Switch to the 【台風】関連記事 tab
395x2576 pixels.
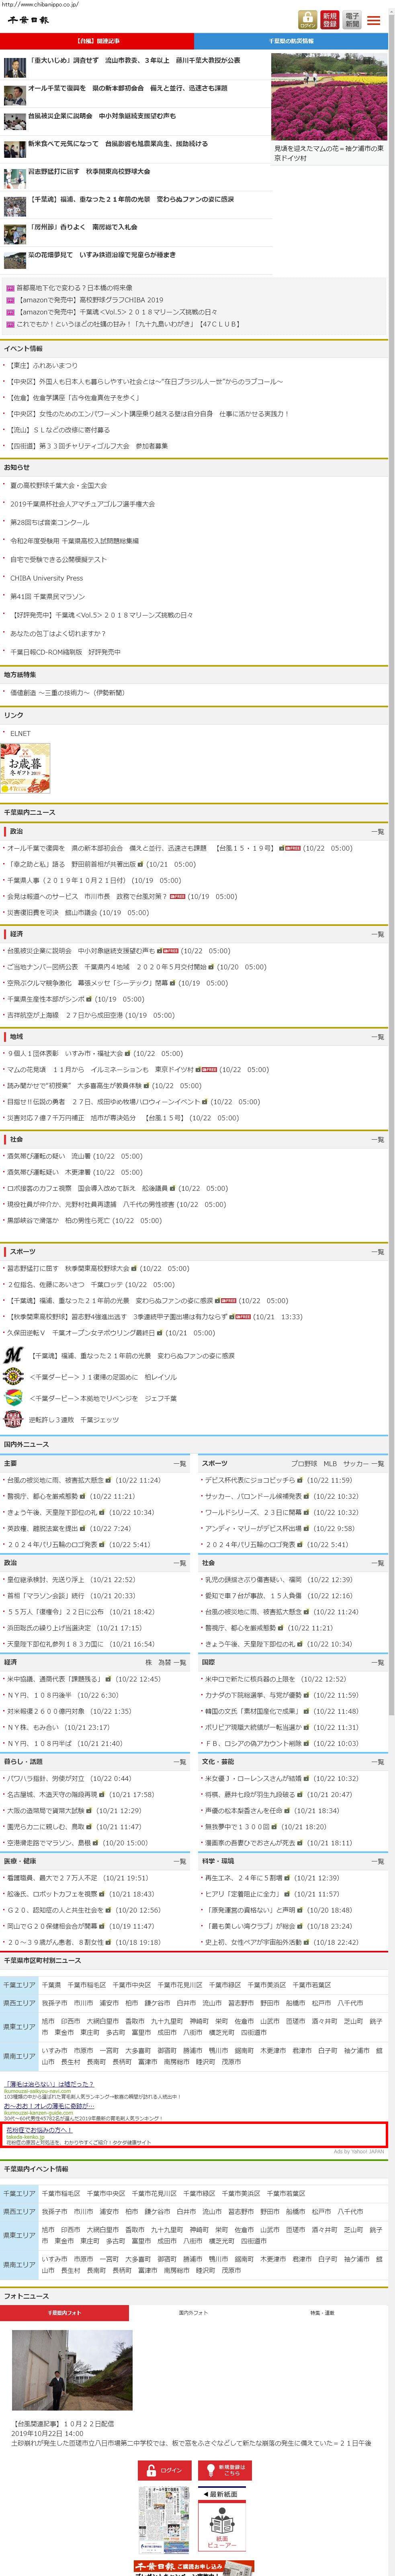pyautogui.click(x=98, y=41)
